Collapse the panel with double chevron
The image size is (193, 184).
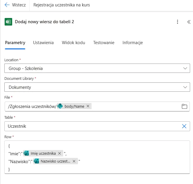coord(188,22)
